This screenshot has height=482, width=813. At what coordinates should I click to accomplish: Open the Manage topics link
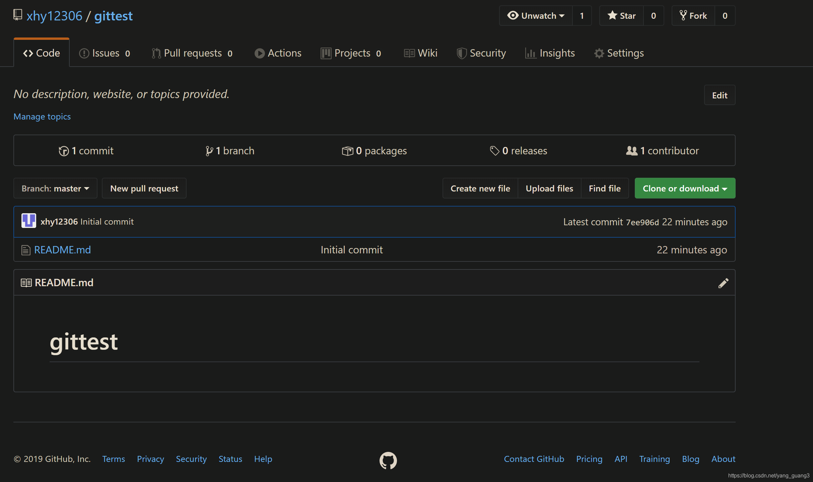(42, 116)
